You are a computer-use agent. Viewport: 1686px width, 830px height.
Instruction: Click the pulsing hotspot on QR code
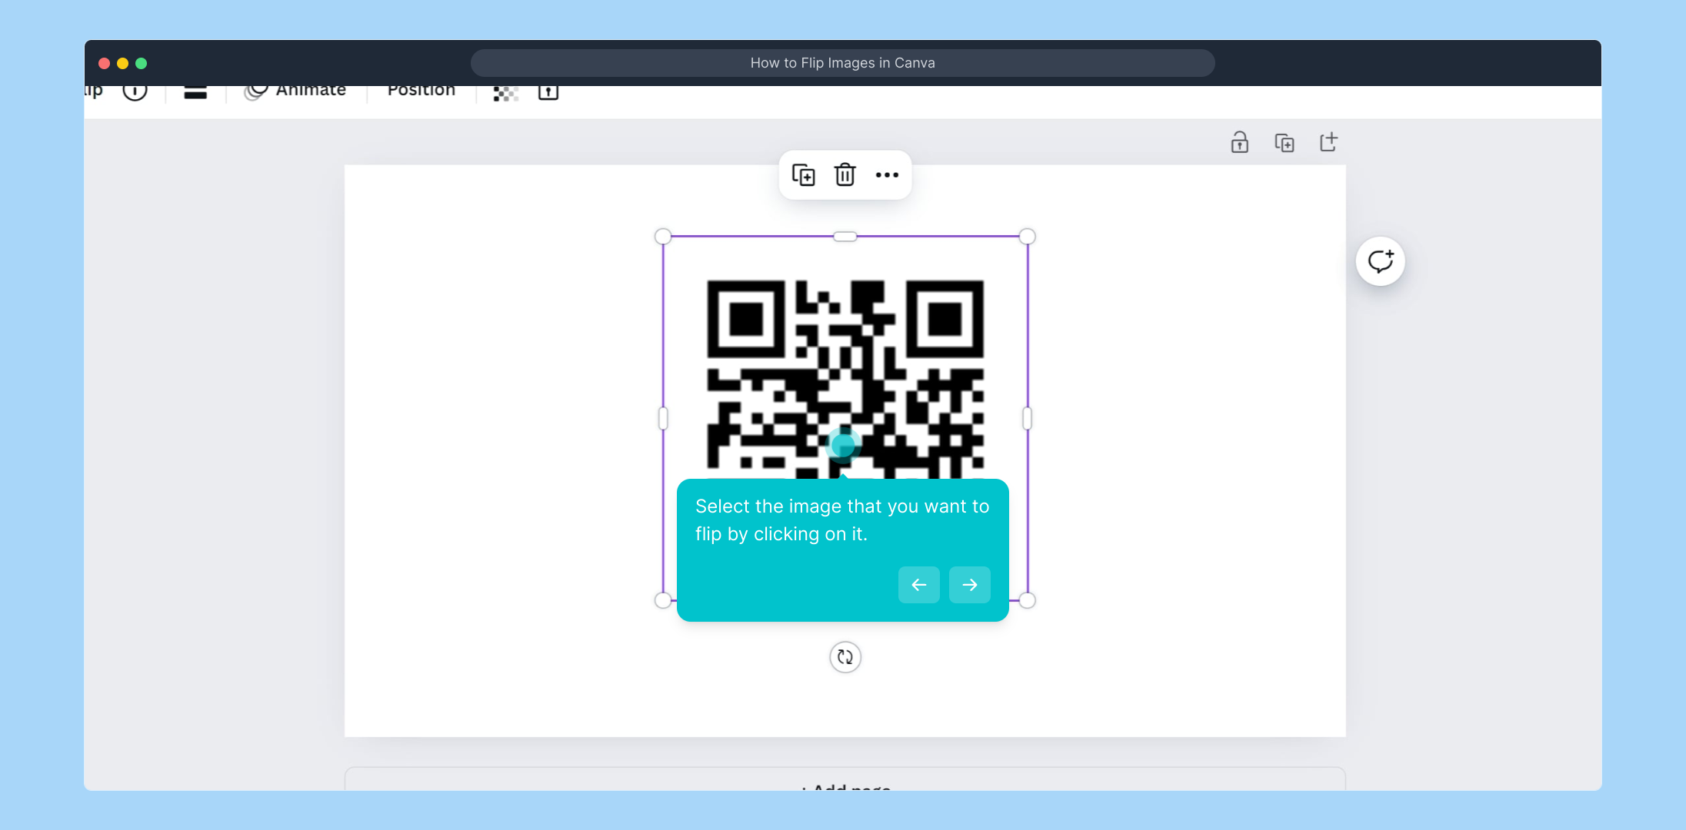(x=843, y=444)
